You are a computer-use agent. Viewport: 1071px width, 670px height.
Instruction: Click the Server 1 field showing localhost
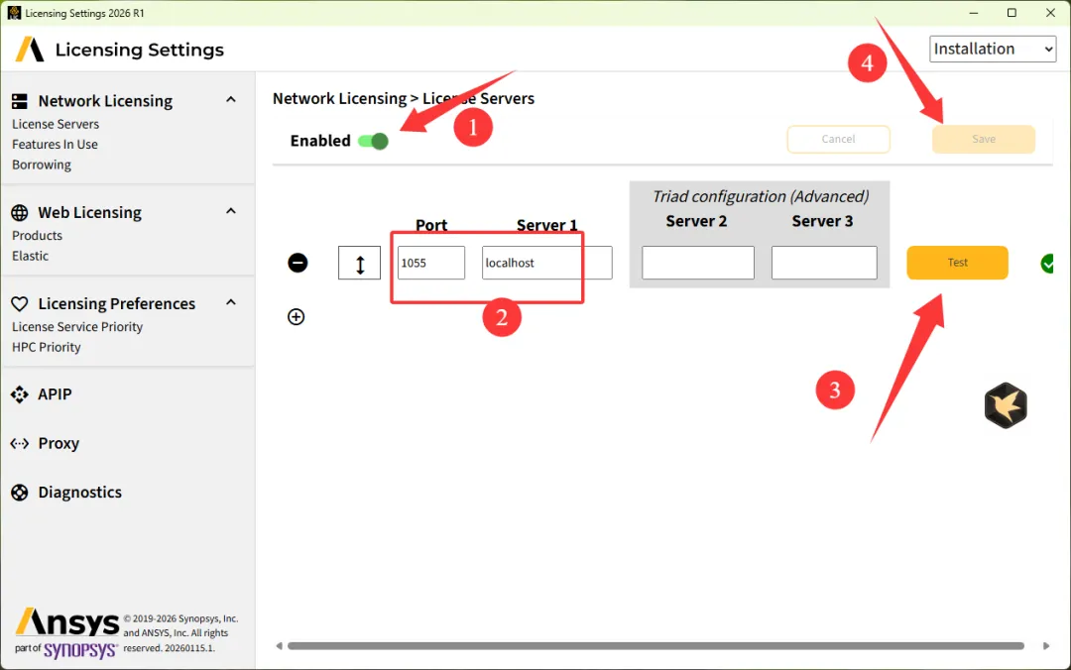pyautogui.click(x=547, y=263)
